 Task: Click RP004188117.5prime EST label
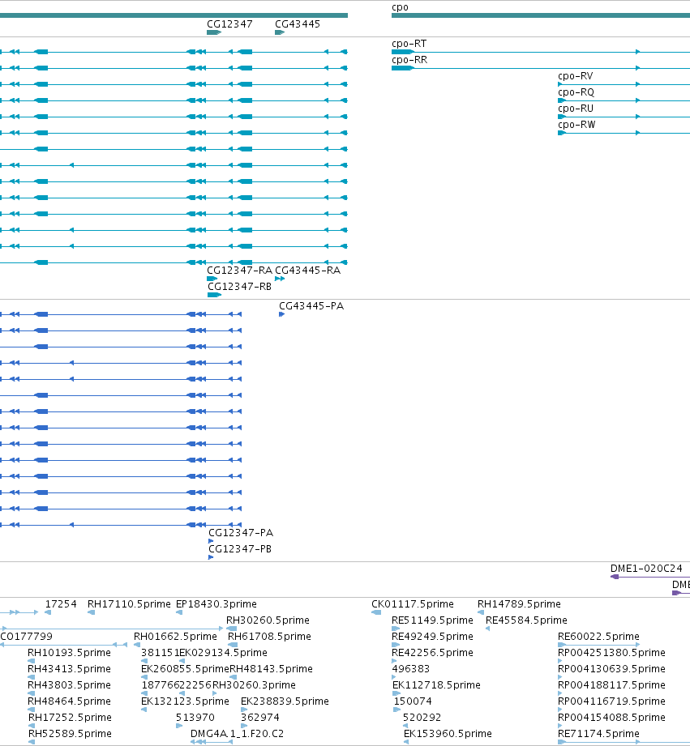coord(611,684)
